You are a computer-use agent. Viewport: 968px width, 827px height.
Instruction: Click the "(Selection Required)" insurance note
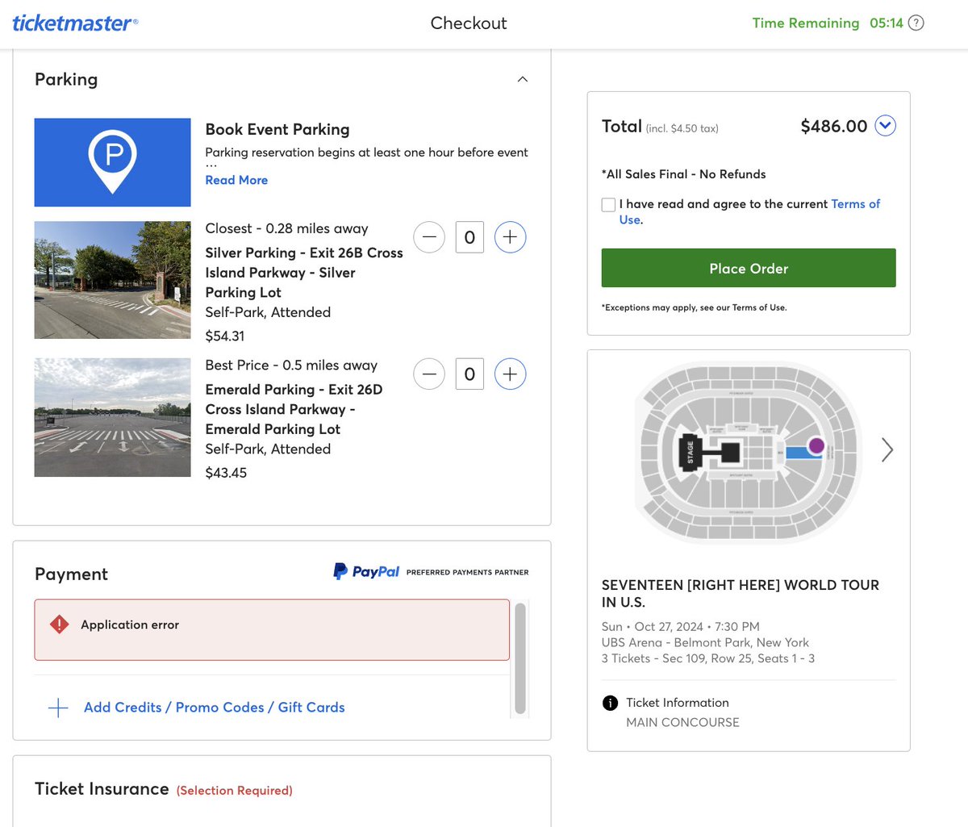point(235,791)
